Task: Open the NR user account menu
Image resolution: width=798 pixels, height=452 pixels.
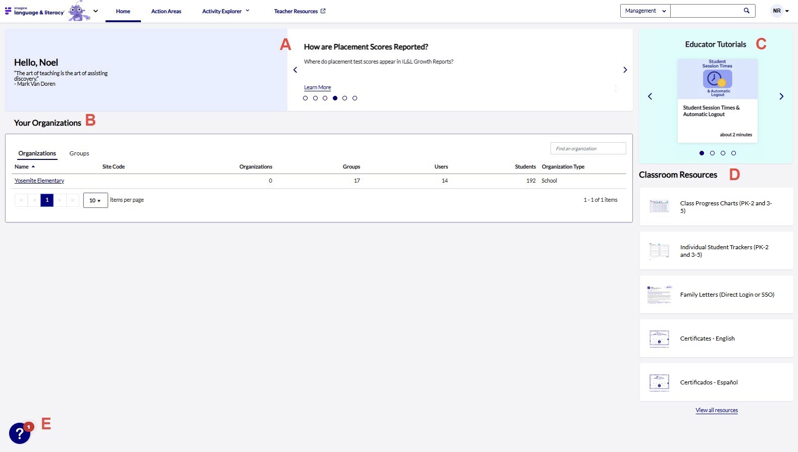Action: 780,11
